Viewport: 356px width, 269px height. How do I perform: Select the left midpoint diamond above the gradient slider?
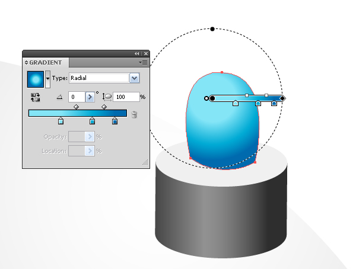click(x=77, y=107)
